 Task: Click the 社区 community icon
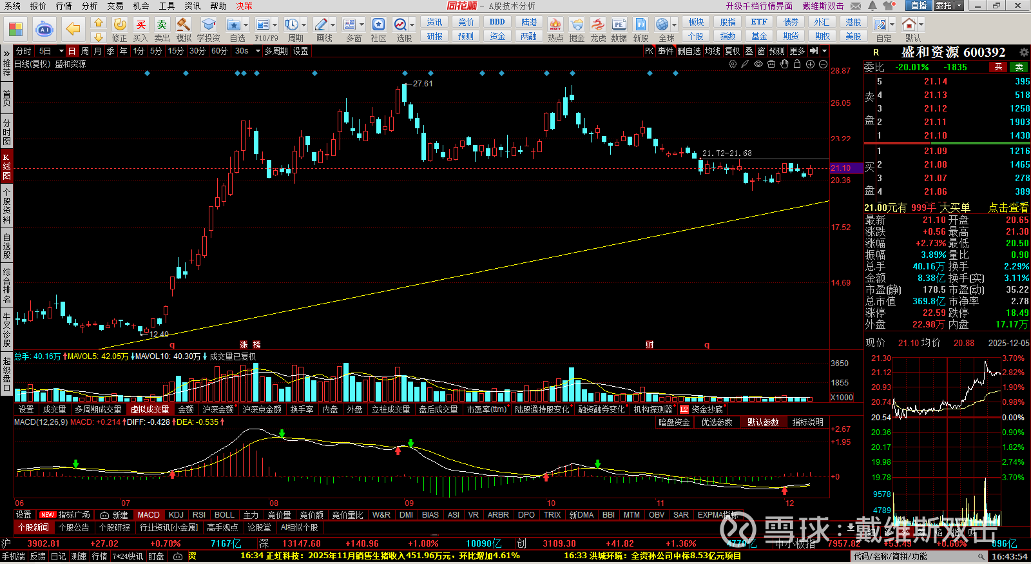point(378,24)
